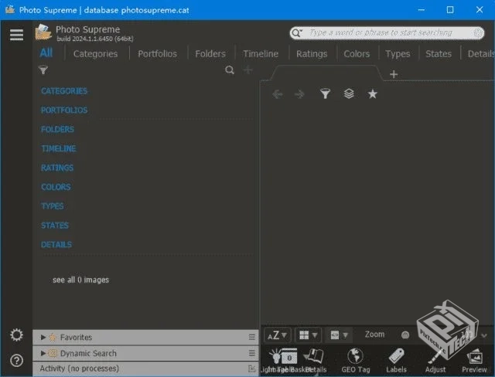The height and width of the screenshot is (377, 495).
Task: Switch to the Timeline tab
Action: [261, 54]
